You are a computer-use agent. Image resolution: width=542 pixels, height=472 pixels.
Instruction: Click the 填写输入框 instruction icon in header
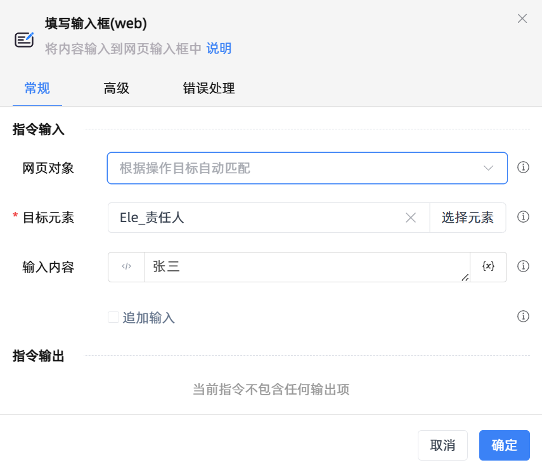tap(23, 38)
